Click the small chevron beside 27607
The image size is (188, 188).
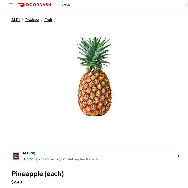point(72,5)
